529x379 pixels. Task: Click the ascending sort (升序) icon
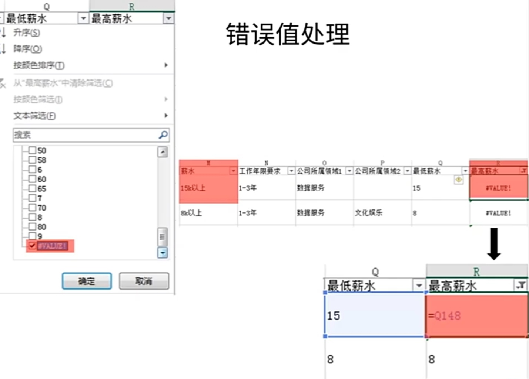click(3, 33)
